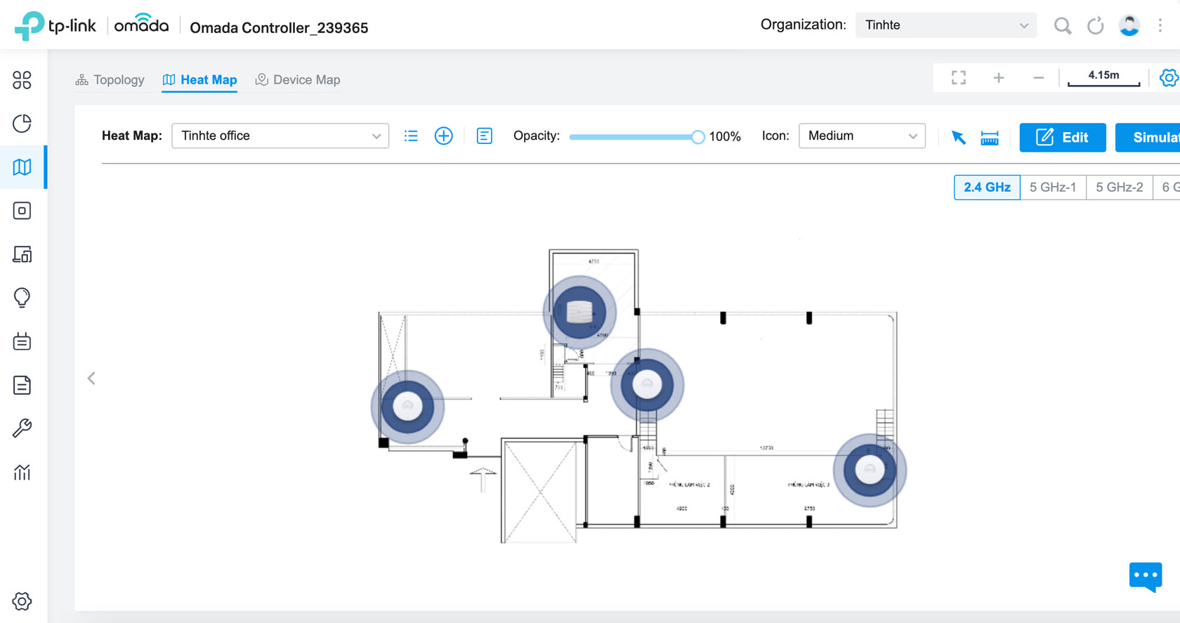Select the 2.4 GHz band

coord(987,188)
